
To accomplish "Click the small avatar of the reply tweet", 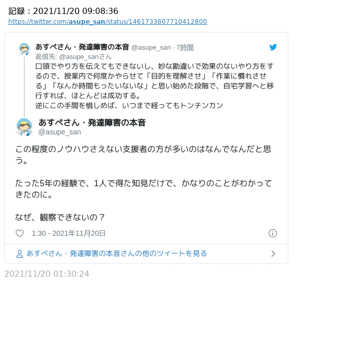I will click(24, 49).
